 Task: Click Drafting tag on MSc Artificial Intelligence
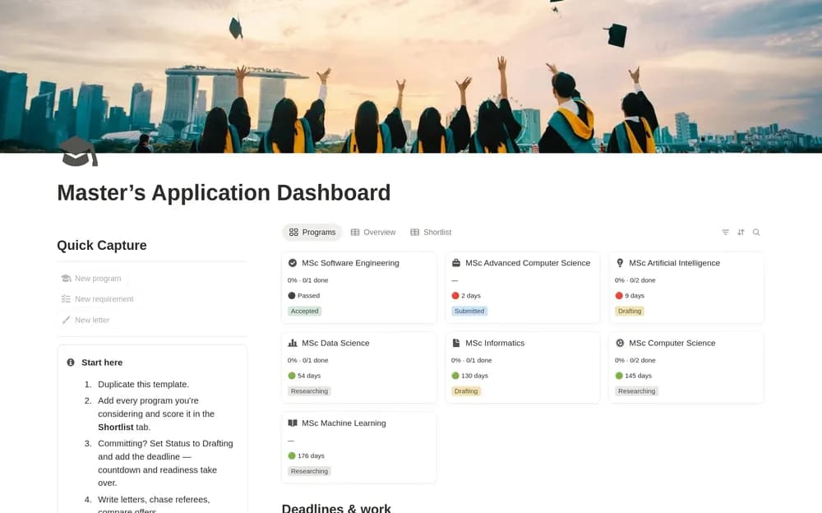630,311
